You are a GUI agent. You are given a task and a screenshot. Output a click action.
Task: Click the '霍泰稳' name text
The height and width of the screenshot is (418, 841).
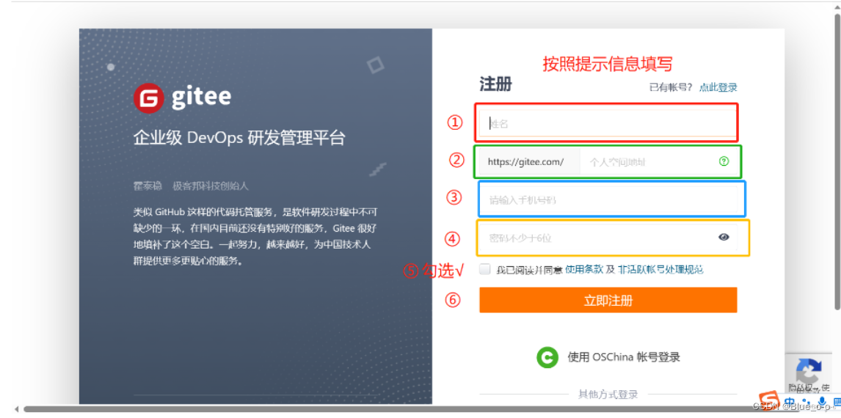coord(148,186)
